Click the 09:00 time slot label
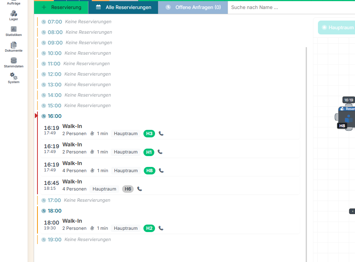 tap(55, 43)
